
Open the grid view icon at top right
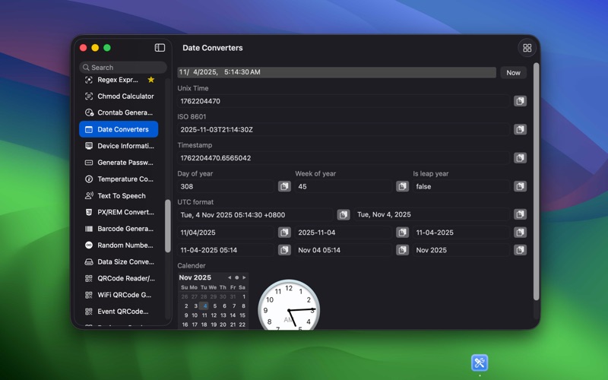pos(527,48)
